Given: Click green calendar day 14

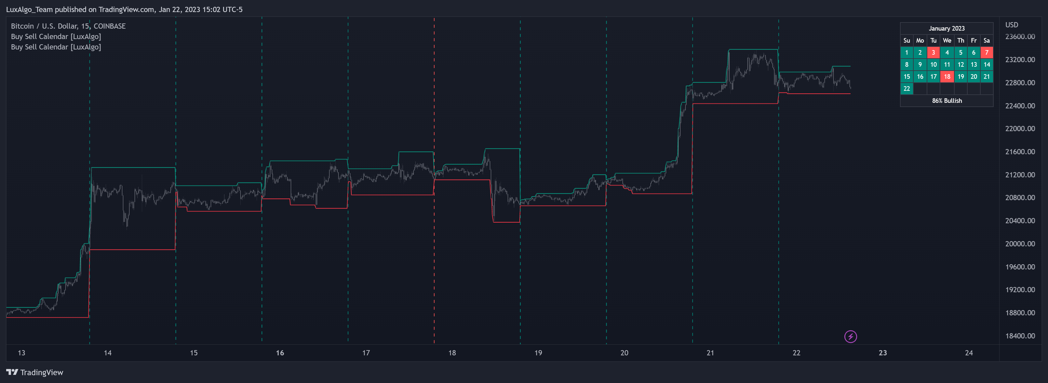Looking at the screenshot, I should [x=987, y=64].
